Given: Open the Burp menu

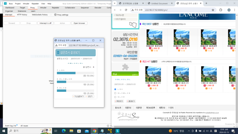Looking at the screenshot, I should 11,3.
